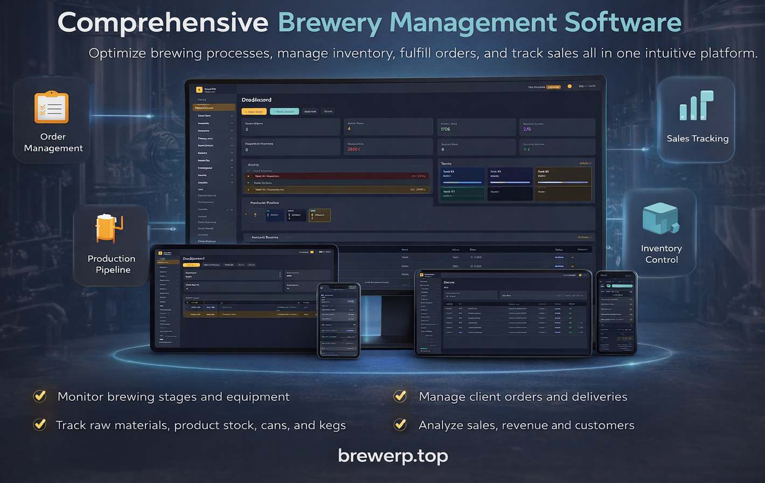Collapse a sidebar section using its chevron
The image size is (765, 483).
pyautogui.click(x=232, y=115)
